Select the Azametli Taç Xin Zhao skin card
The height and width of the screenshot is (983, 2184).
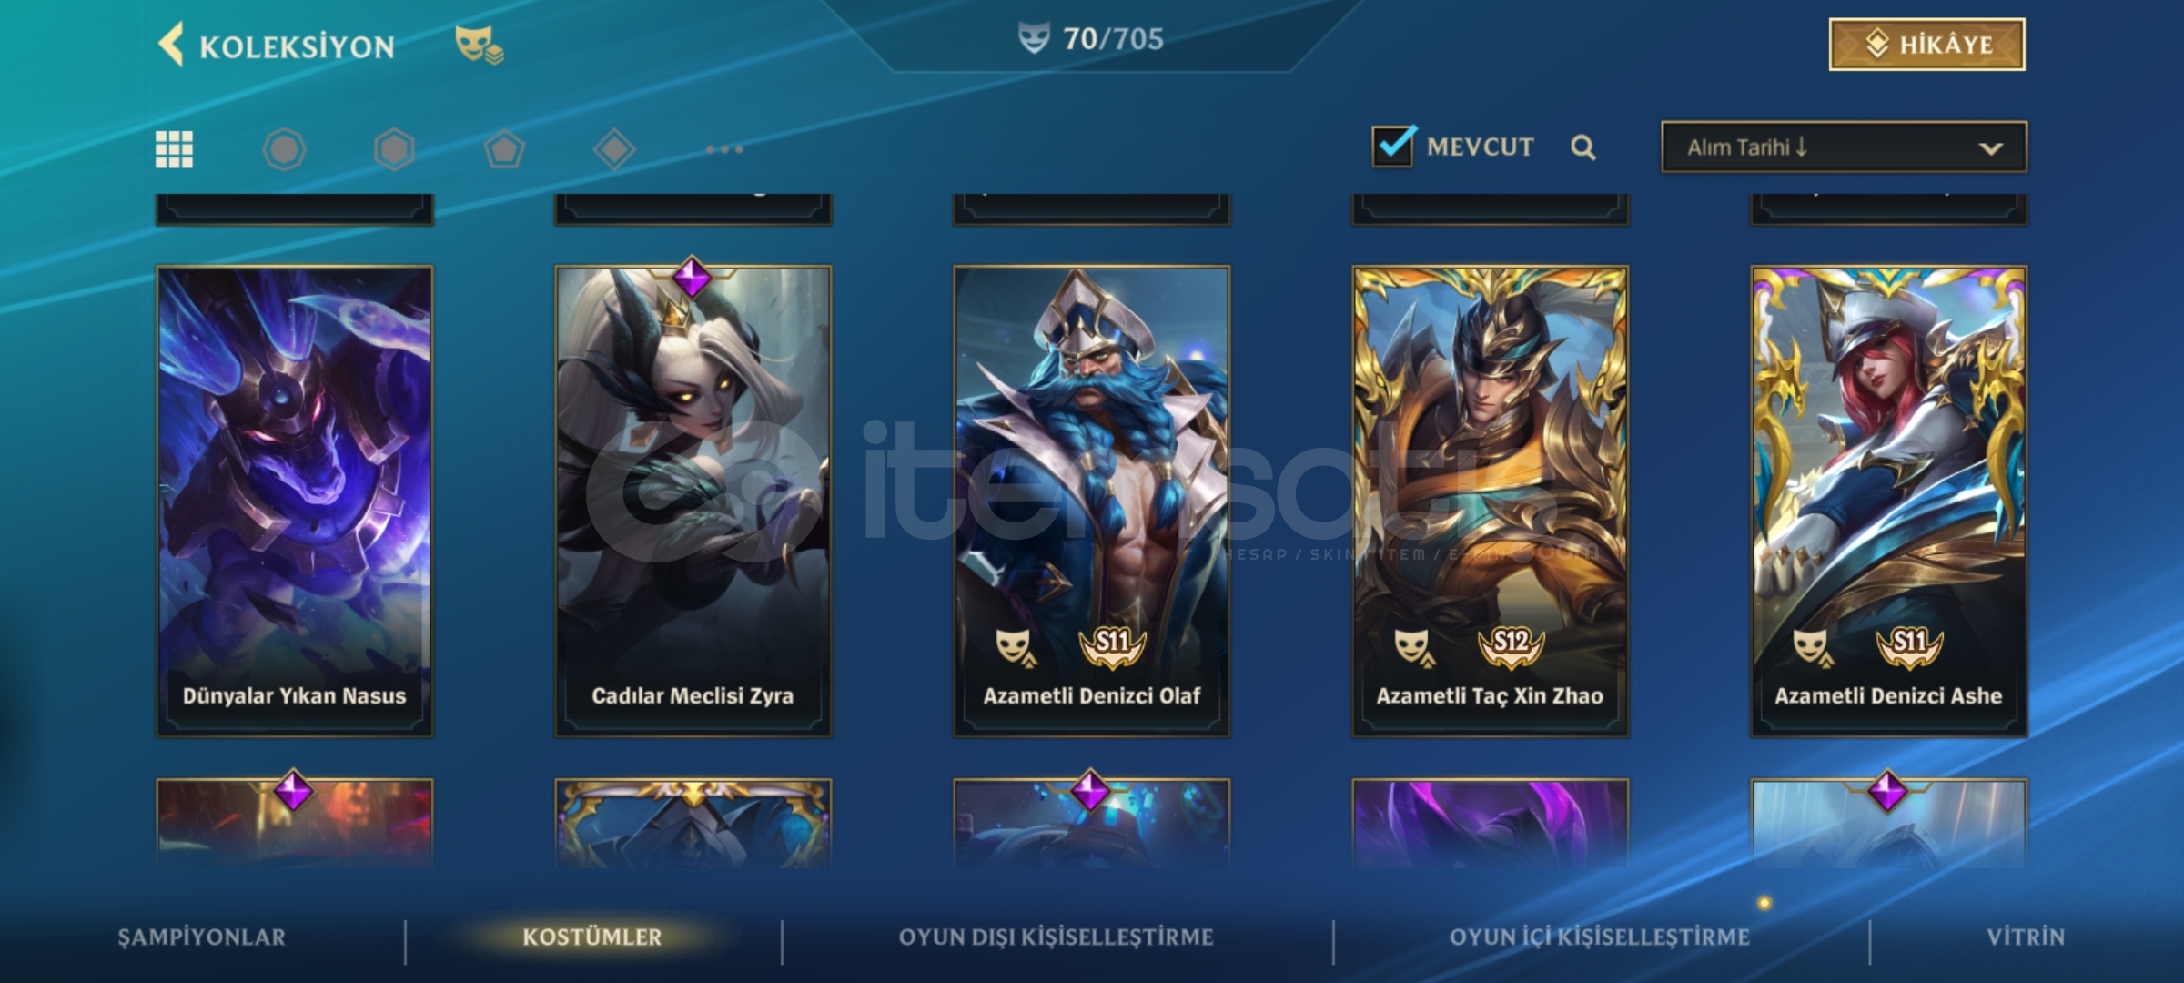[x=1491, y=501]
